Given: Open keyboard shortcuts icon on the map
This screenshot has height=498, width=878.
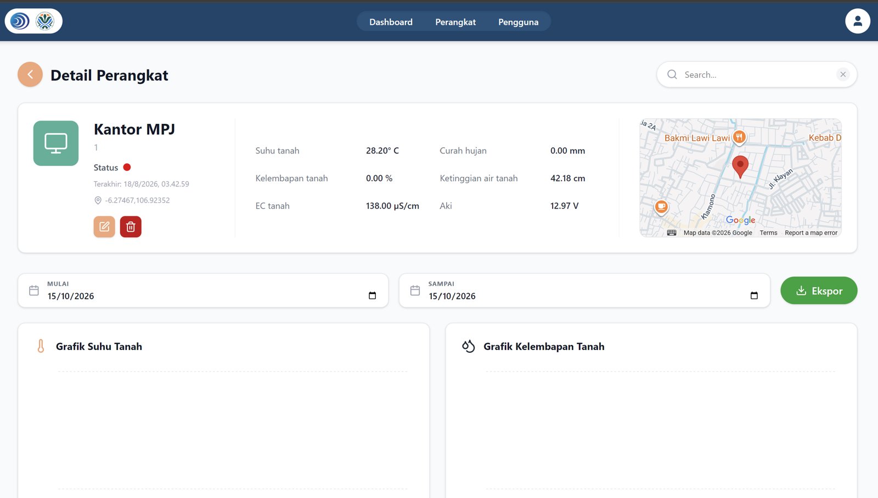Looking at the screenshot, I should point(672,233).
